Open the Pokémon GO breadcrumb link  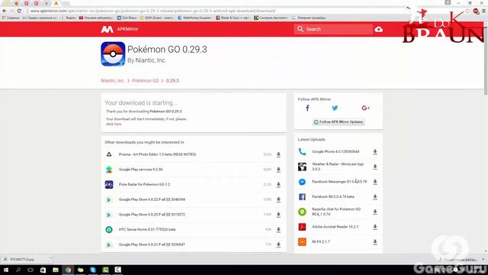pyautogui.click(x=146, y=80)
